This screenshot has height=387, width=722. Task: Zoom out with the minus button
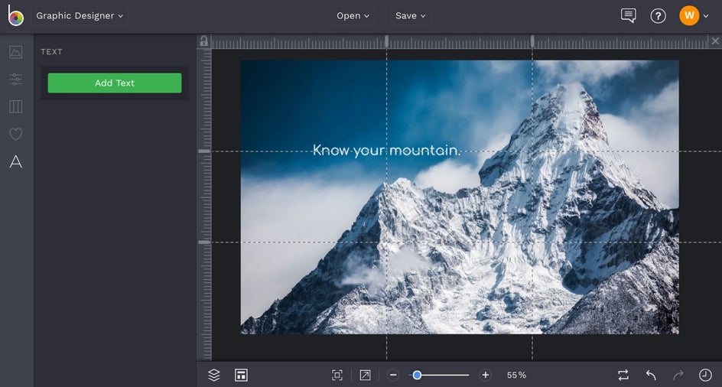point(393,375)
